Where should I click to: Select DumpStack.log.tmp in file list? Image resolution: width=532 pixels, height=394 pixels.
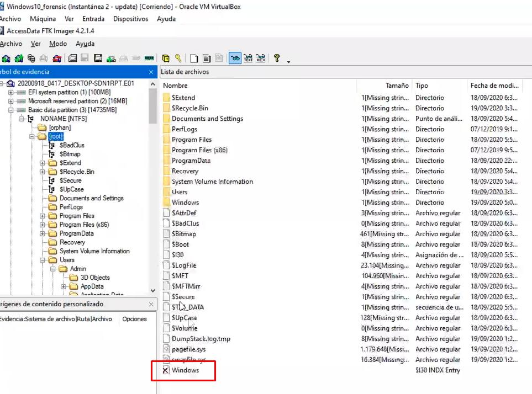[201, 339]
